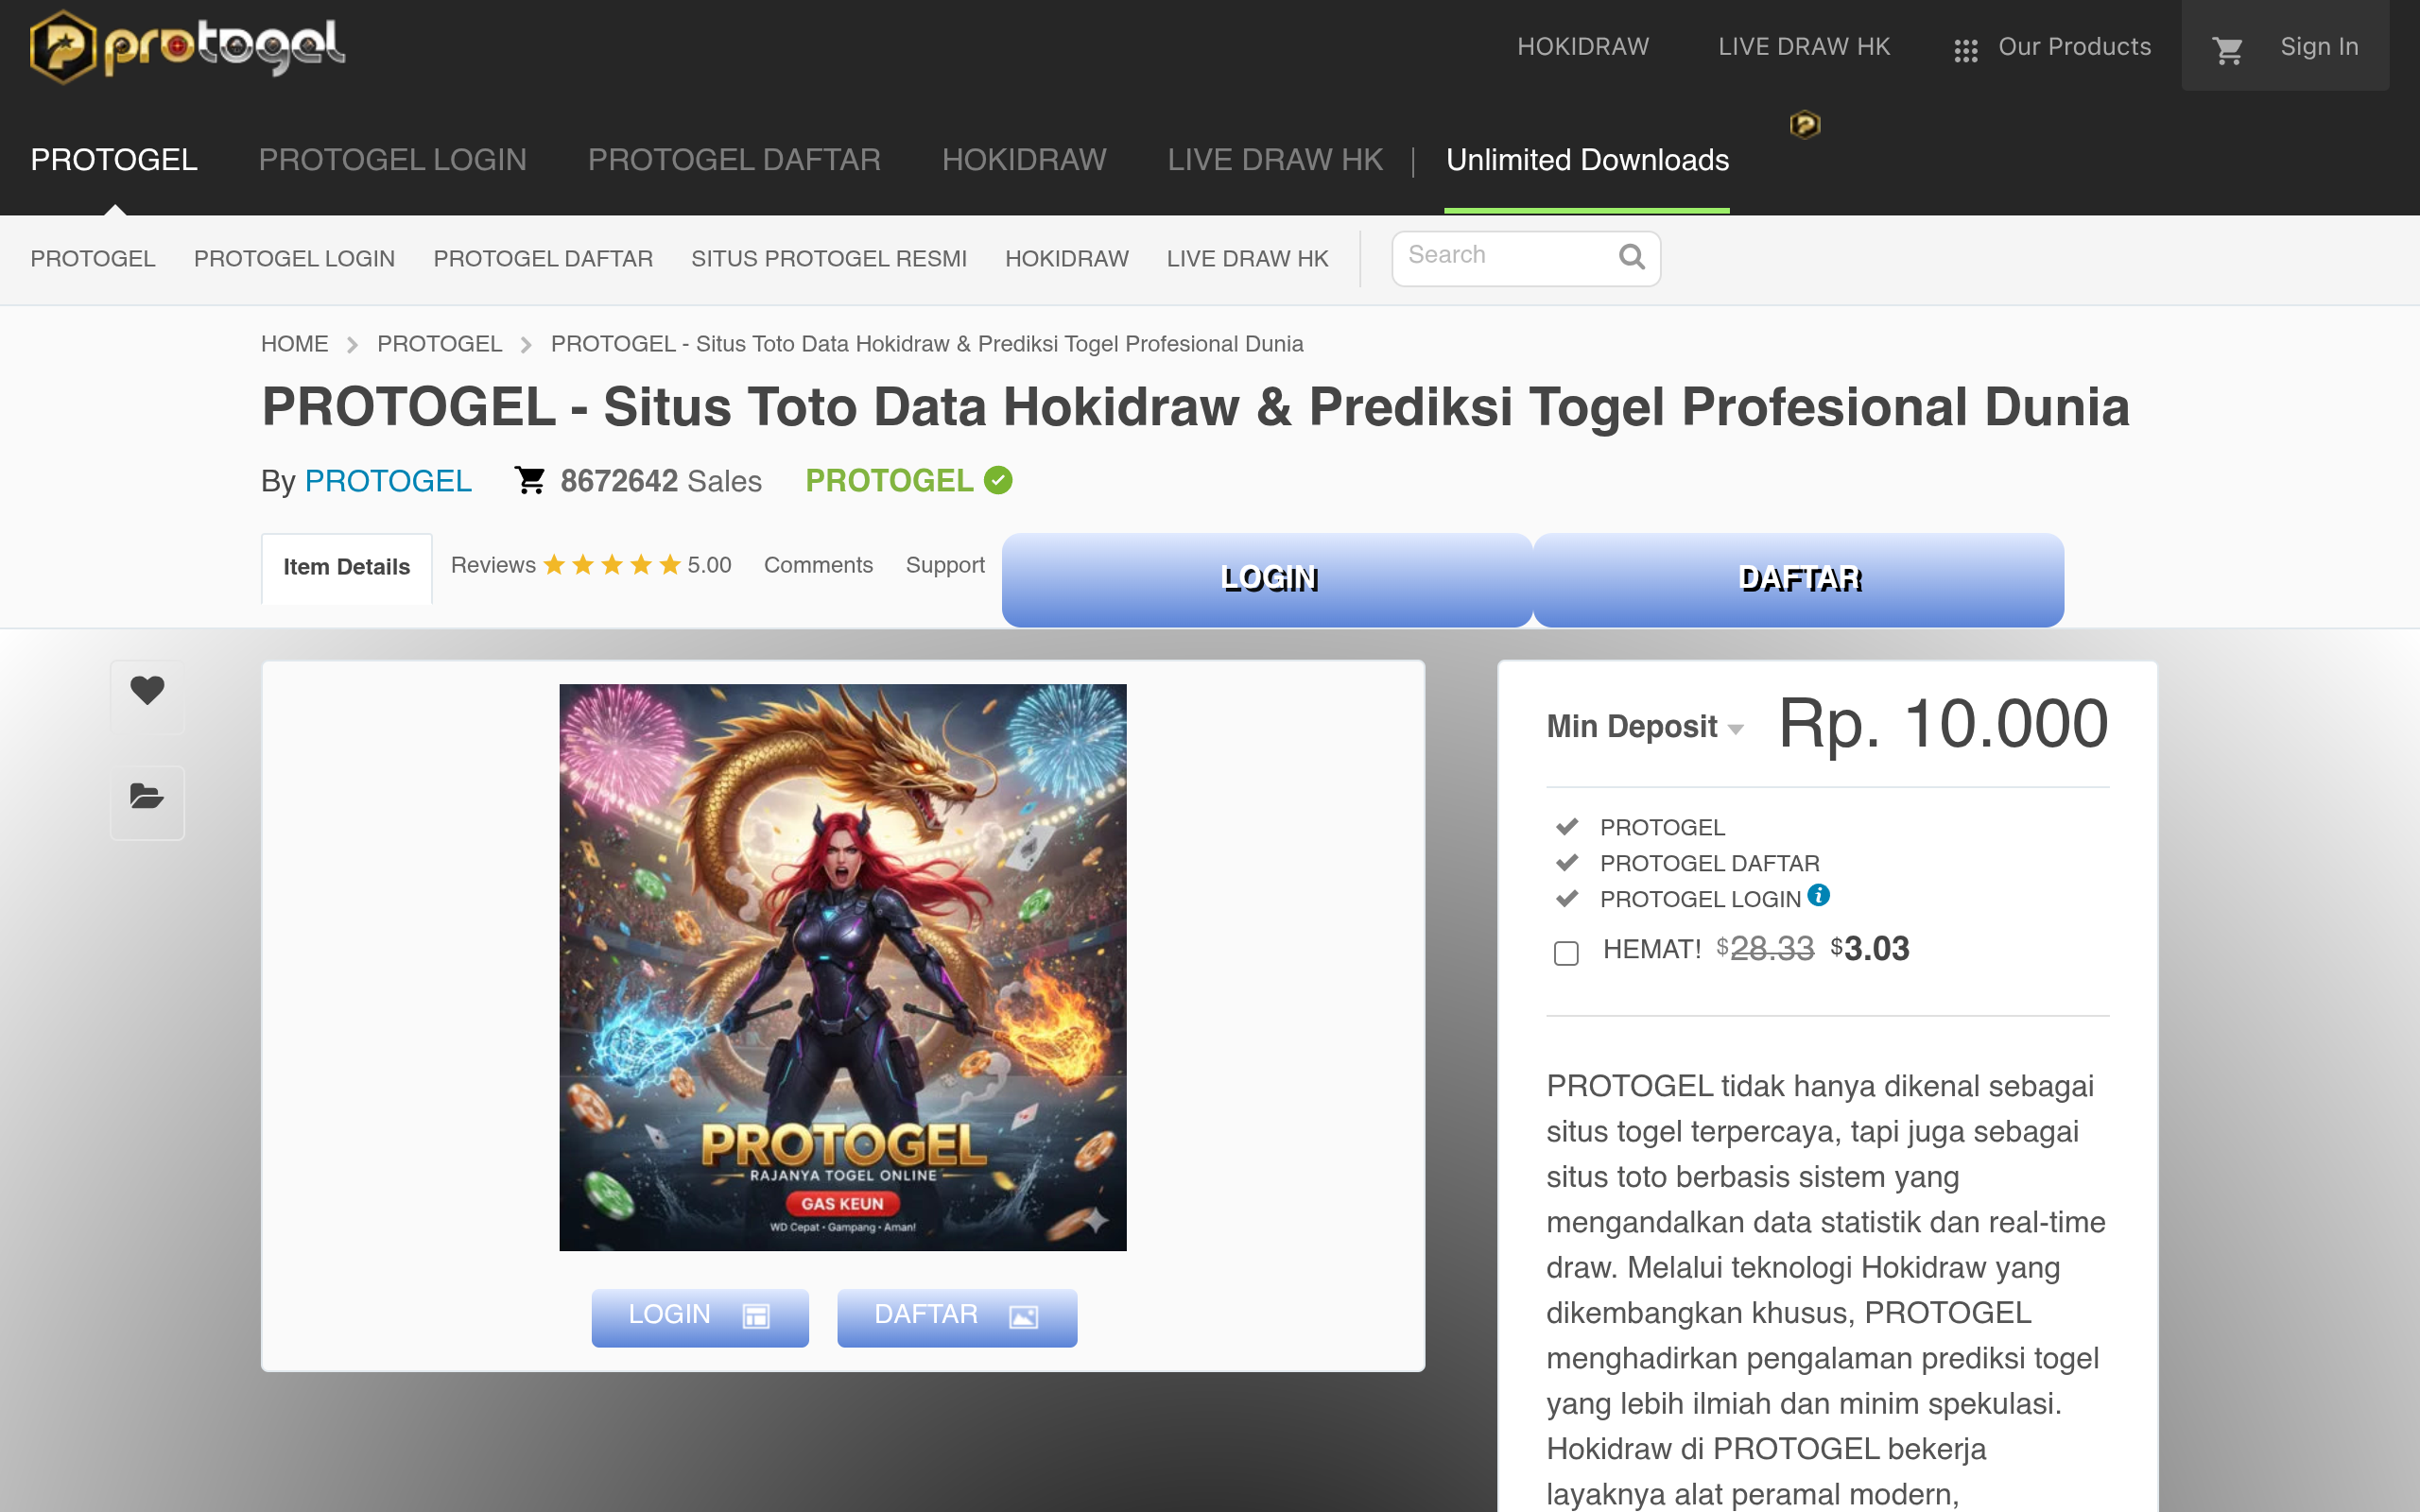
Task: Click the green PROTOGEL verified label
Action: pyautogui.click(x=889, y=481)
